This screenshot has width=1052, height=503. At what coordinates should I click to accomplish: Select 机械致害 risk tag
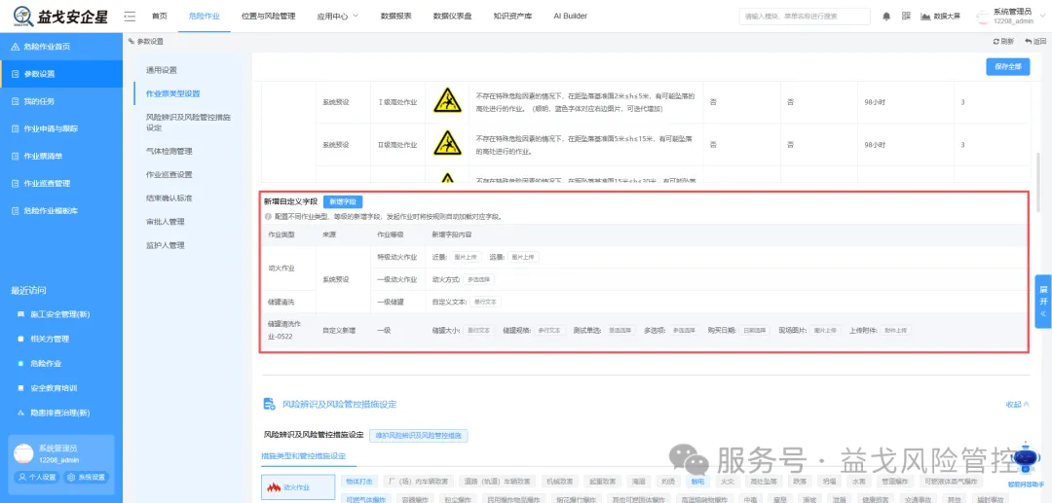tap(558, 481)
